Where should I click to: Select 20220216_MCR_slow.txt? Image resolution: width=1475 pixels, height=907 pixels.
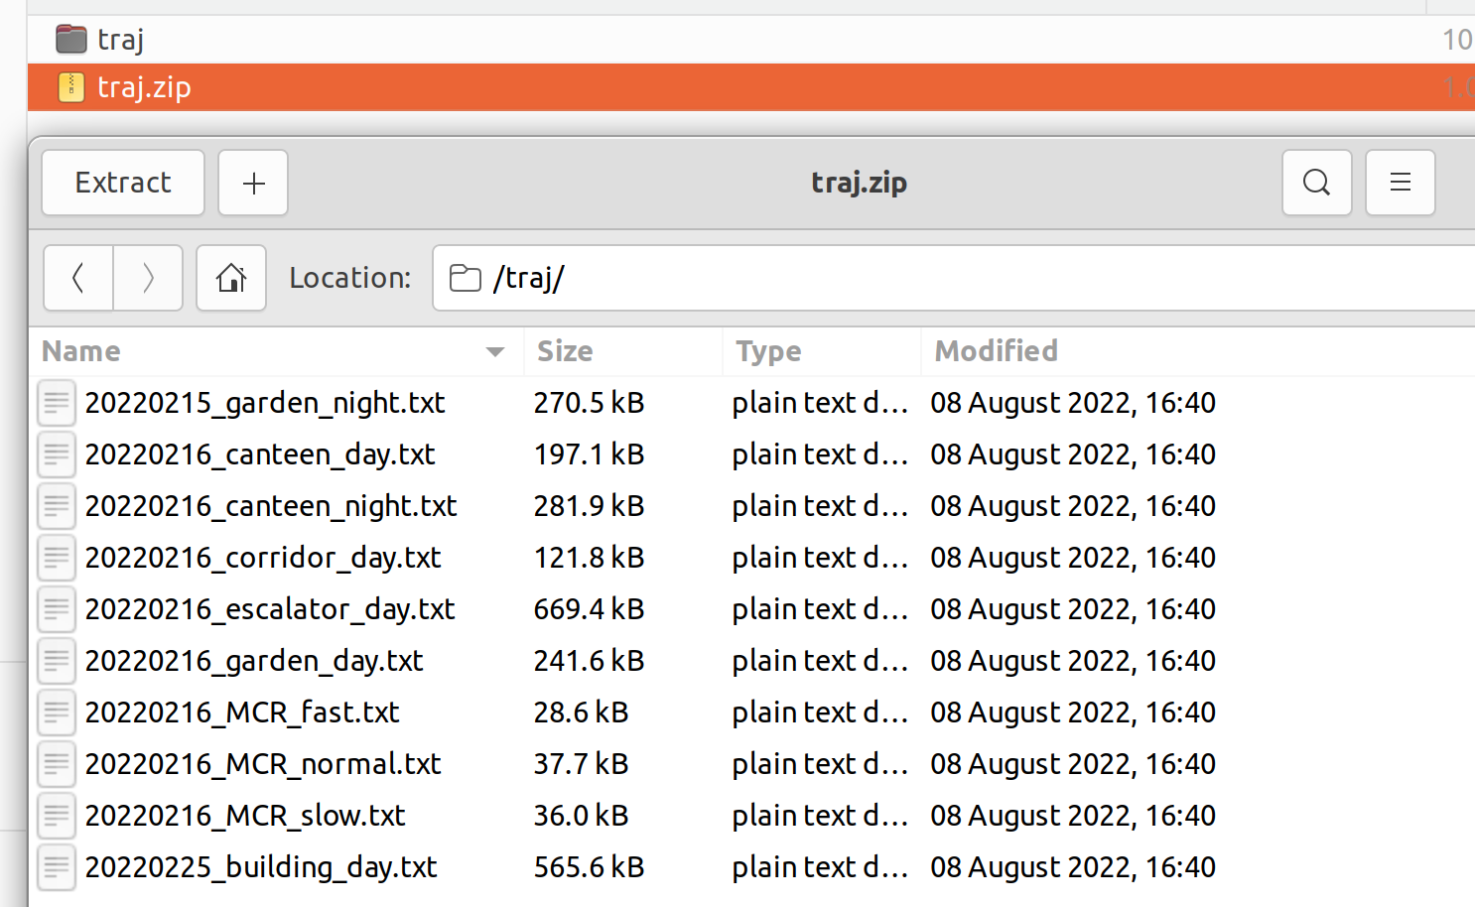coord(244,816)
